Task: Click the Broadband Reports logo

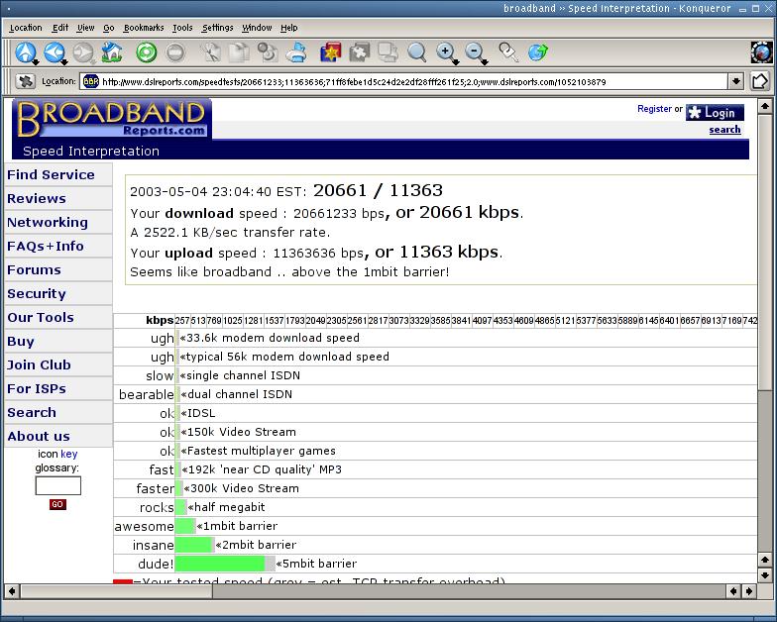Action: coord(112,119)
